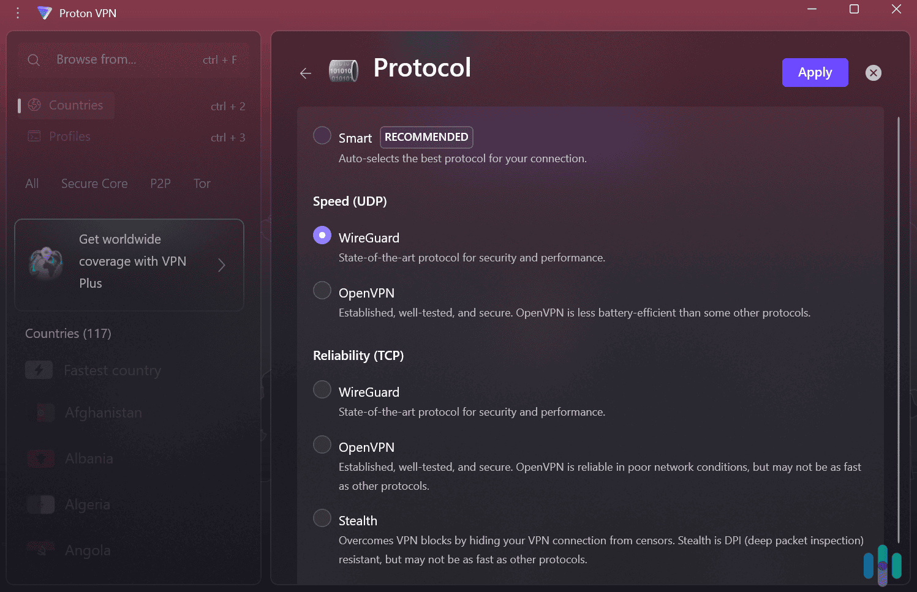Click the lightning icon for Fastest country
This screenshot has height=592, width=917.
click(39, 369)
